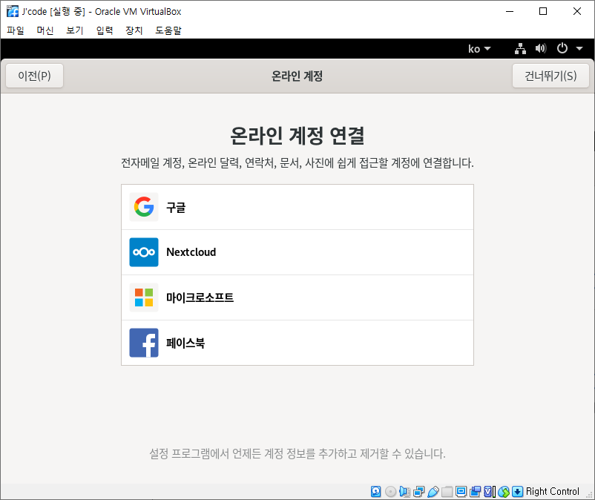Click VirtualBox app icon in title bar
Screen dimensions: 595x500
13,11
